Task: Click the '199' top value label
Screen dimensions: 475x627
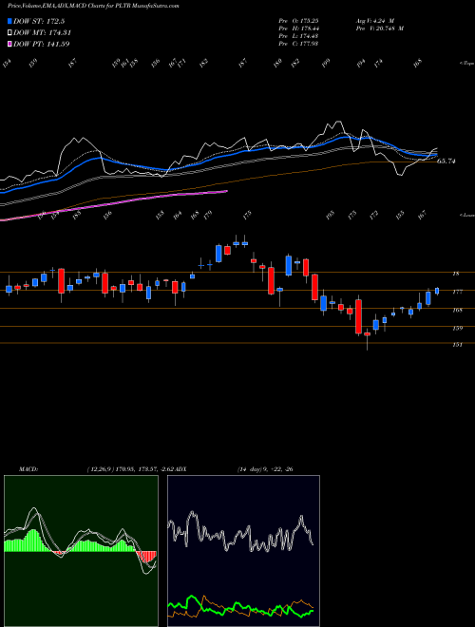Action: click(x=326, y=63)
